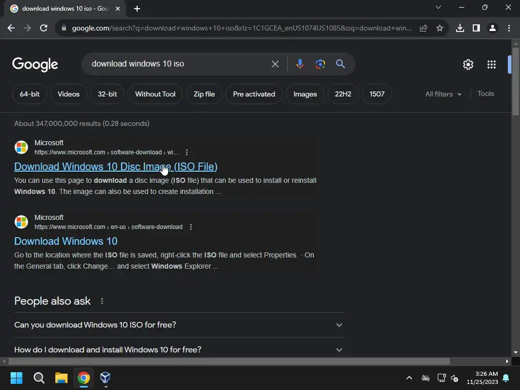Click the first result's microsoft.com software-download URL

click(106, 152)
